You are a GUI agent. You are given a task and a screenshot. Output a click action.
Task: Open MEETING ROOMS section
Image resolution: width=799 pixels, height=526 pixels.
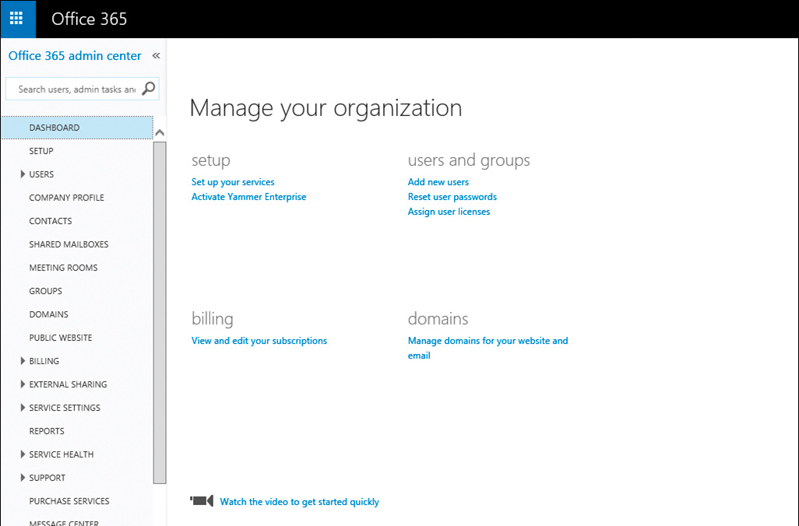click(x=63, y=268)
